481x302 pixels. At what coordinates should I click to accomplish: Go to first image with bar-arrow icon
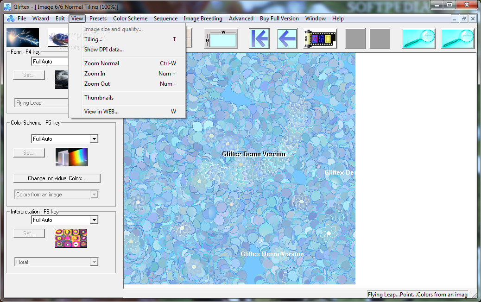(259, 38)
